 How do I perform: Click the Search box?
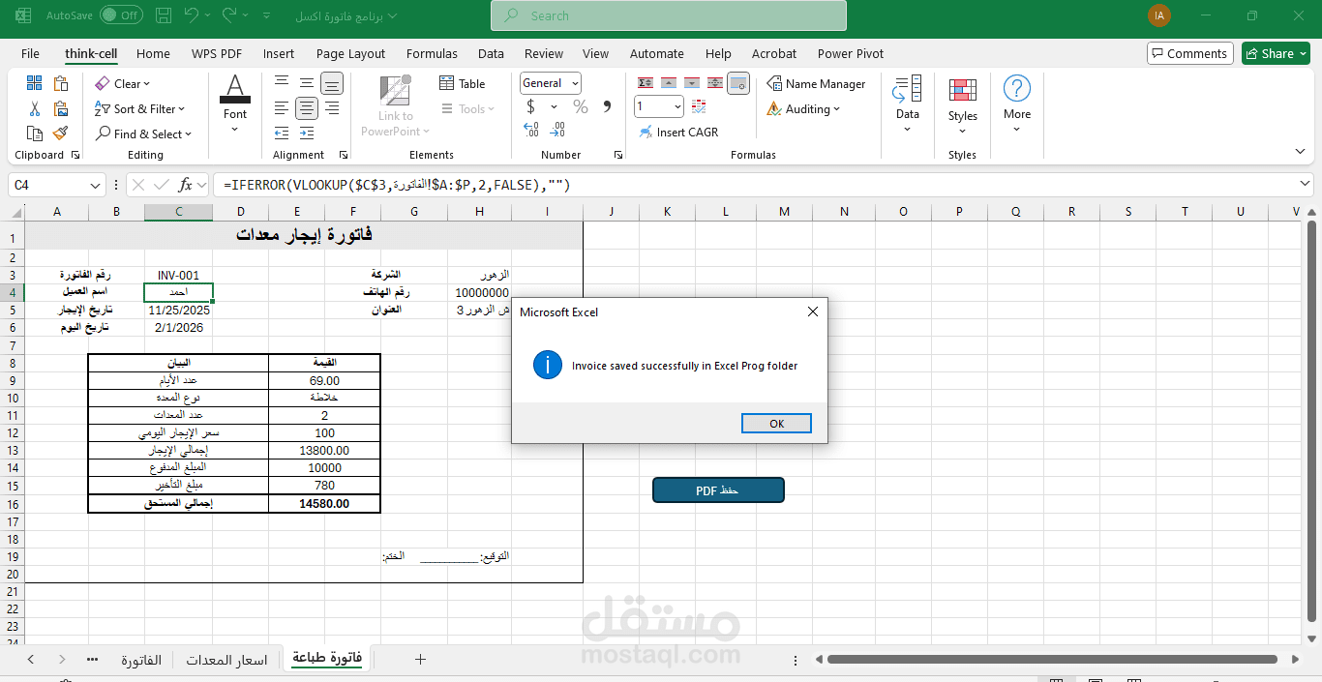[x=669, y=15]
